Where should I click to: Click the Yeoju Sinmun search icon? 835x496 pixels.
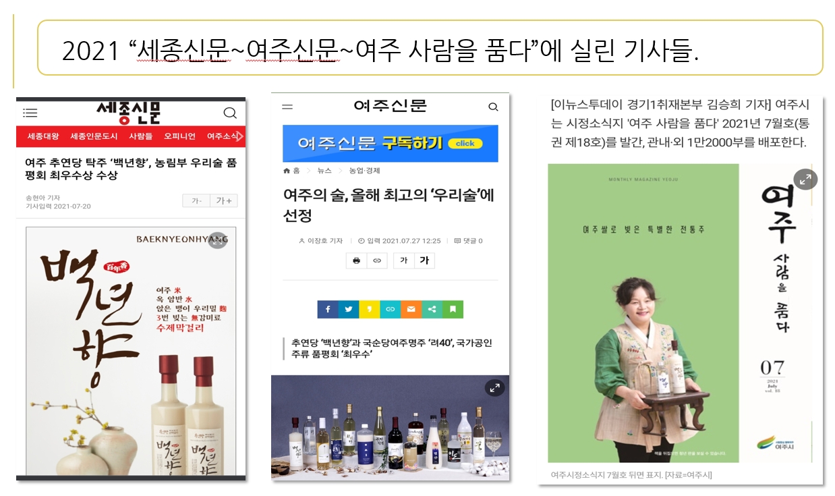493,107
